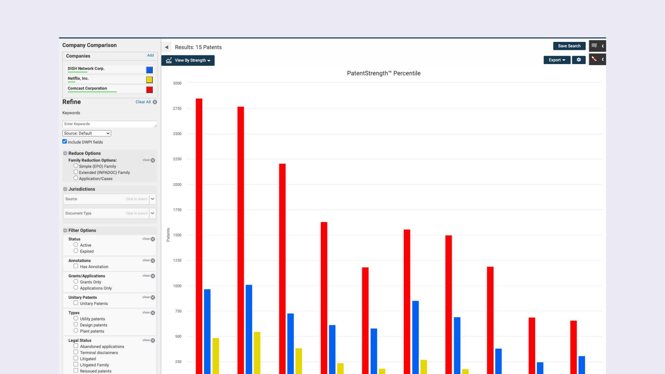
Task: Open the Export dropdown menu
Action: [x=557, y=60]
